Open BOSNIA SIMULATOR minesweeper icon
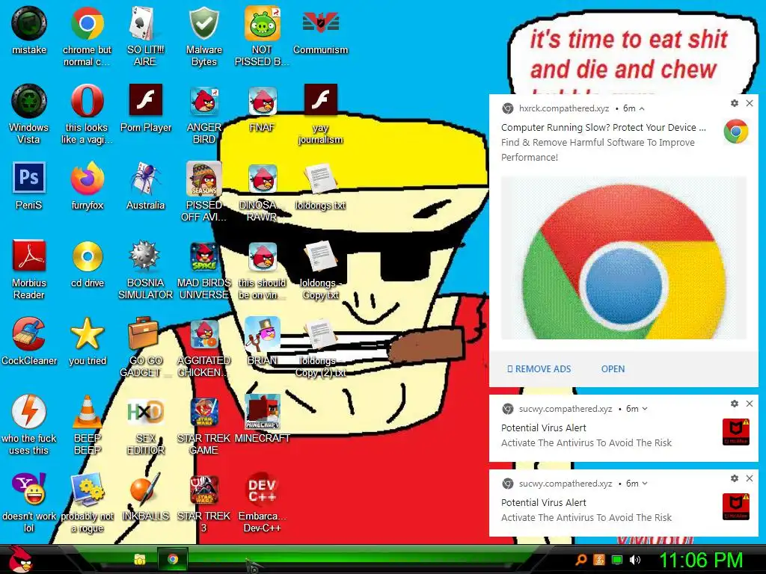Viewport: 766px width, 574px height. pyautogui.click(x=144, y=256)
